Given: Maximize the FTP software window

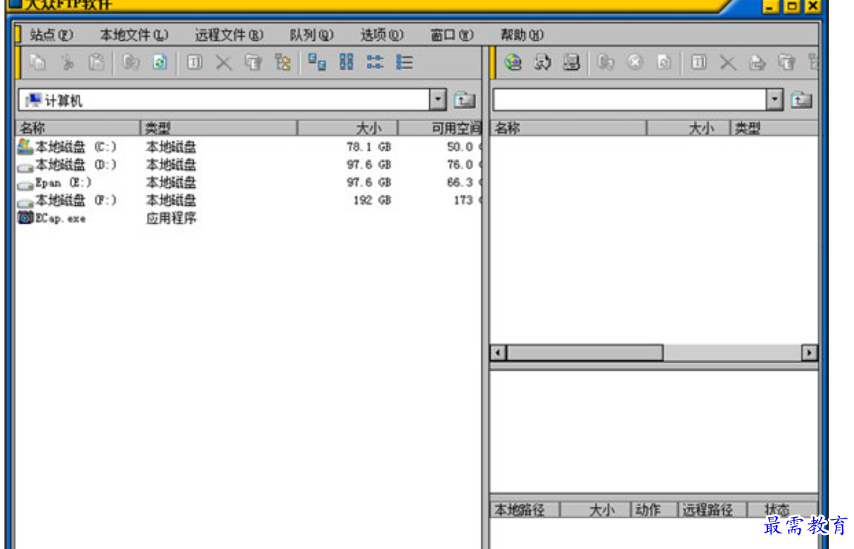Looking at the screenshot, I should (x=792, y=6).
